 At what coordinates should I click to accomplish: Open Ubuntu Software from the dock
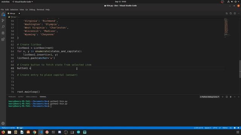(28, 132)
